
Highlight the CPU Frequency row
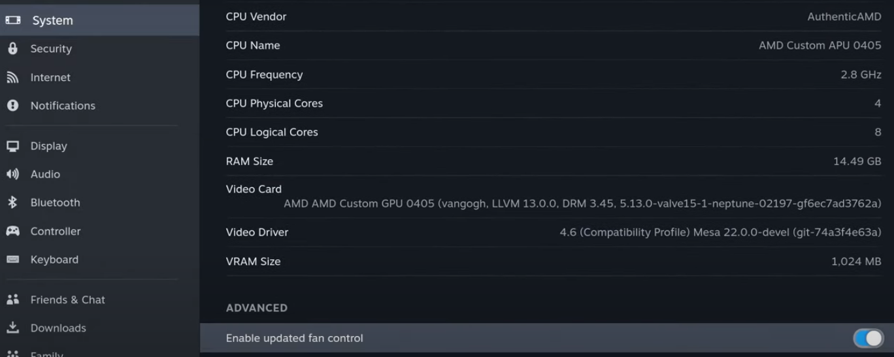click(x=553, y=75)
